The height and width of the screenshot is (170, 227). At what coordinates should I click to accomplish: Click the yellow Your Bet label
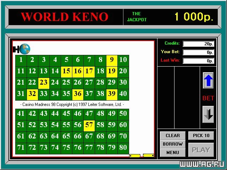(170, 52)
